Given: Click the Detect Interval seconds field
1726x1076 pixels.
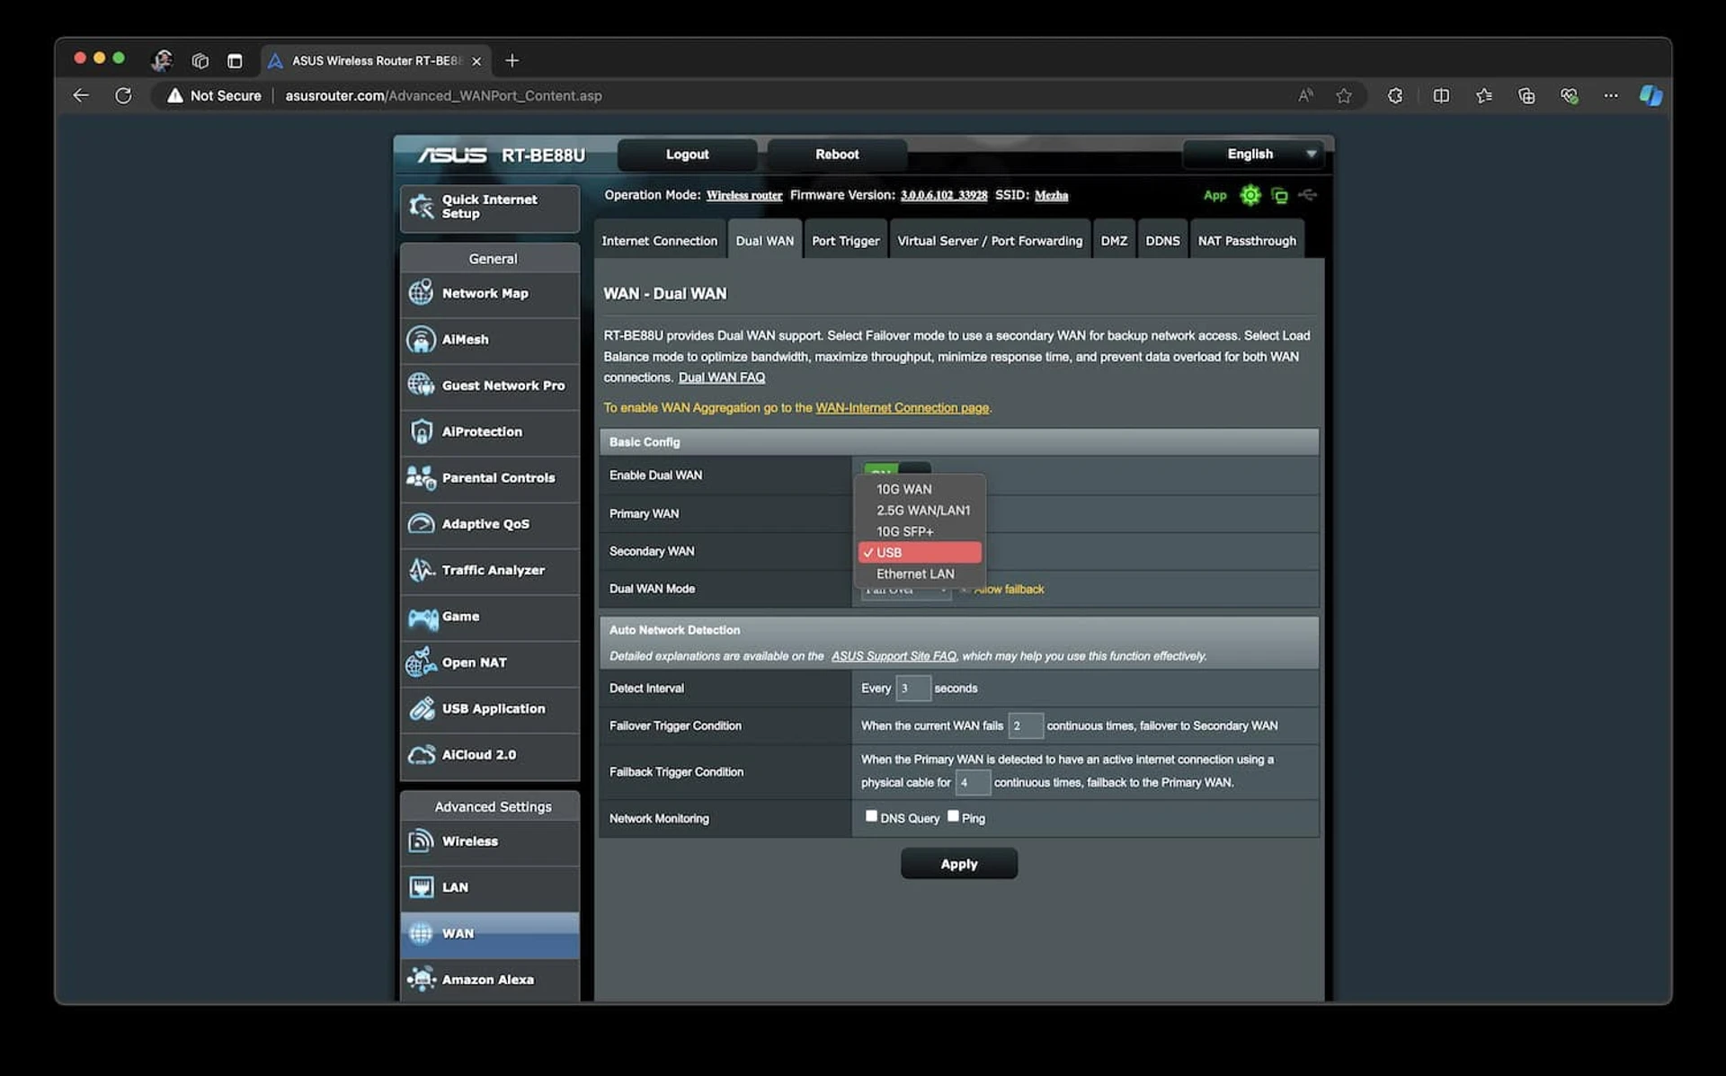Looking at the screenshot, I should click(912, 688).
